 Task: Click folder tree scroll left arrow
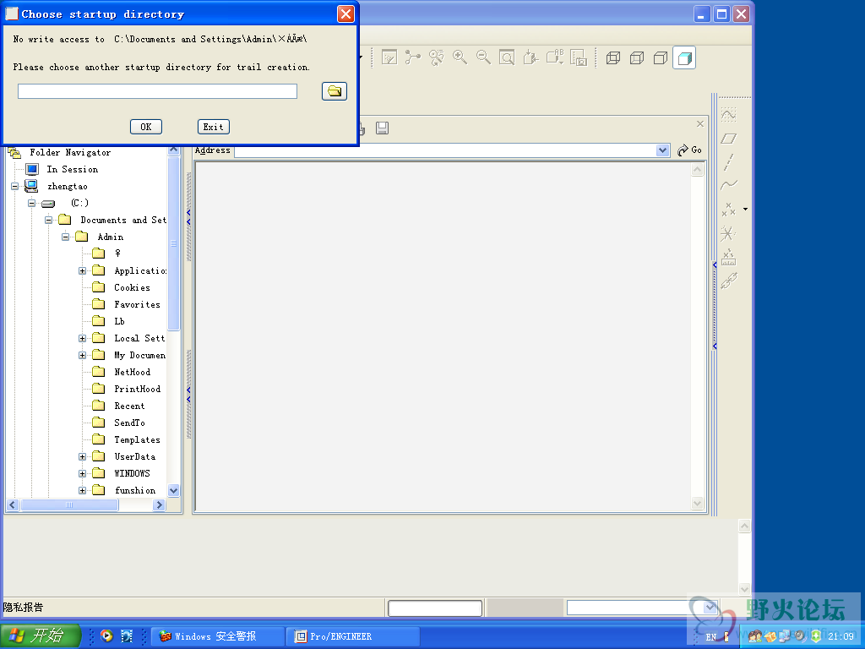(x=12, y=504)
